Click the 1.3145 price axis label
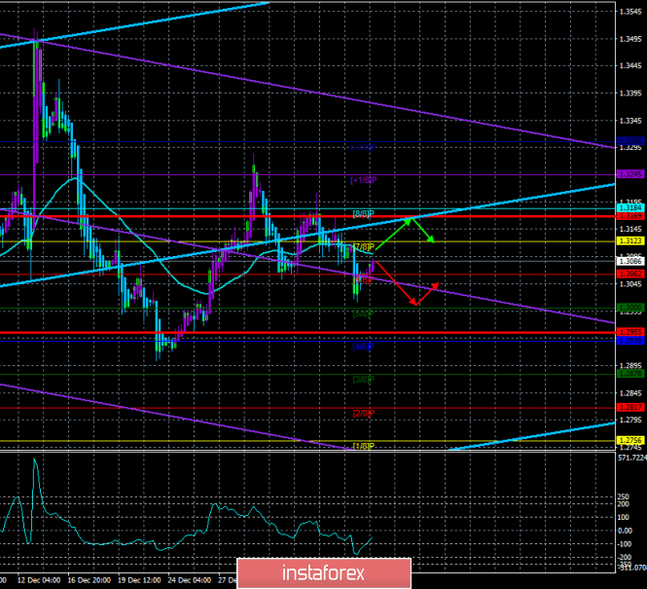647x589 pixels. (630, 229)
